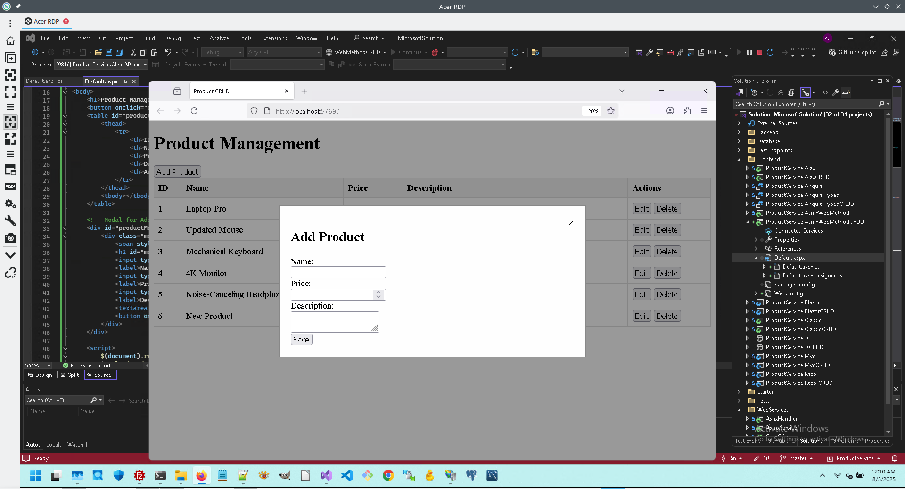Bookmark this page with the star icon
The image size is (905, 489).
coord(611,111)
